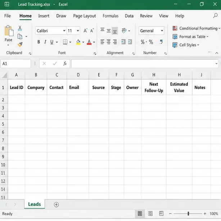This screenshot has width=221, height=221.
Task: Expand the formula bar chevron
Action: [216, 64]
